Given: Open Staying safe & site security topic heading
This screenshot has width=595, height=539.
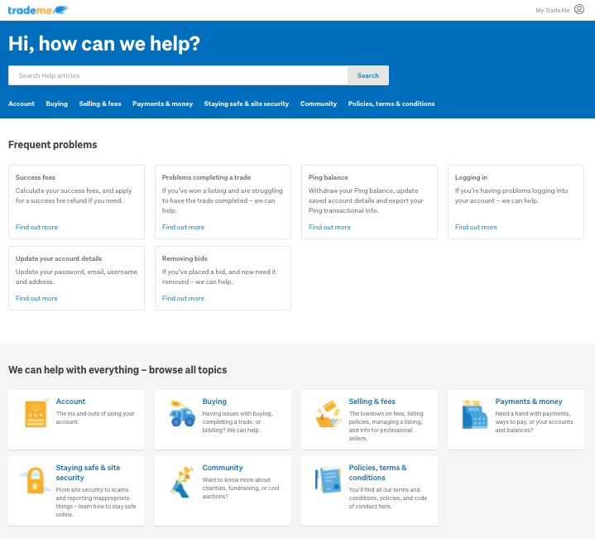Looking at the screenshot, I should [x=88, y=473].
